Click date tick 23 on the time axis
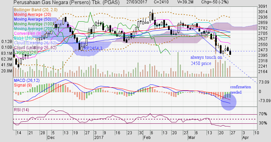The height and width of the screenshot is (142, 271). (130, 133)
